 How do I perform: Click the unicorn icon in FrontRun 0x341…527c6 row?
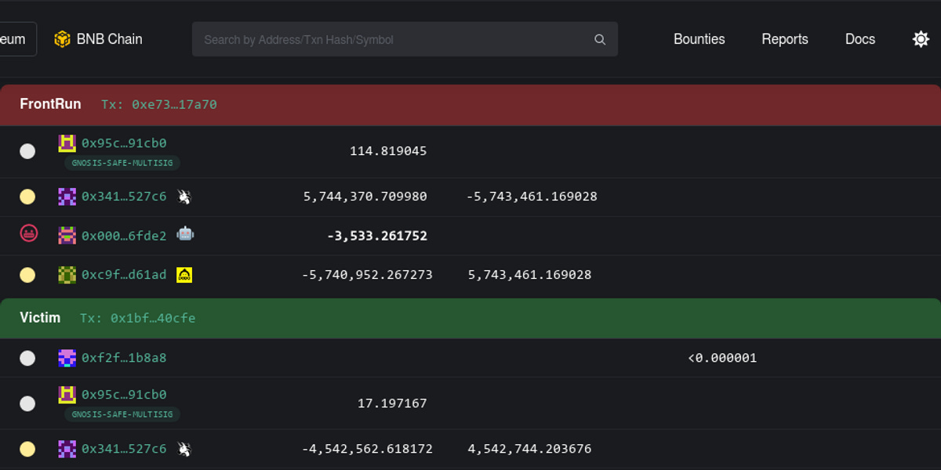pos(184,197)
